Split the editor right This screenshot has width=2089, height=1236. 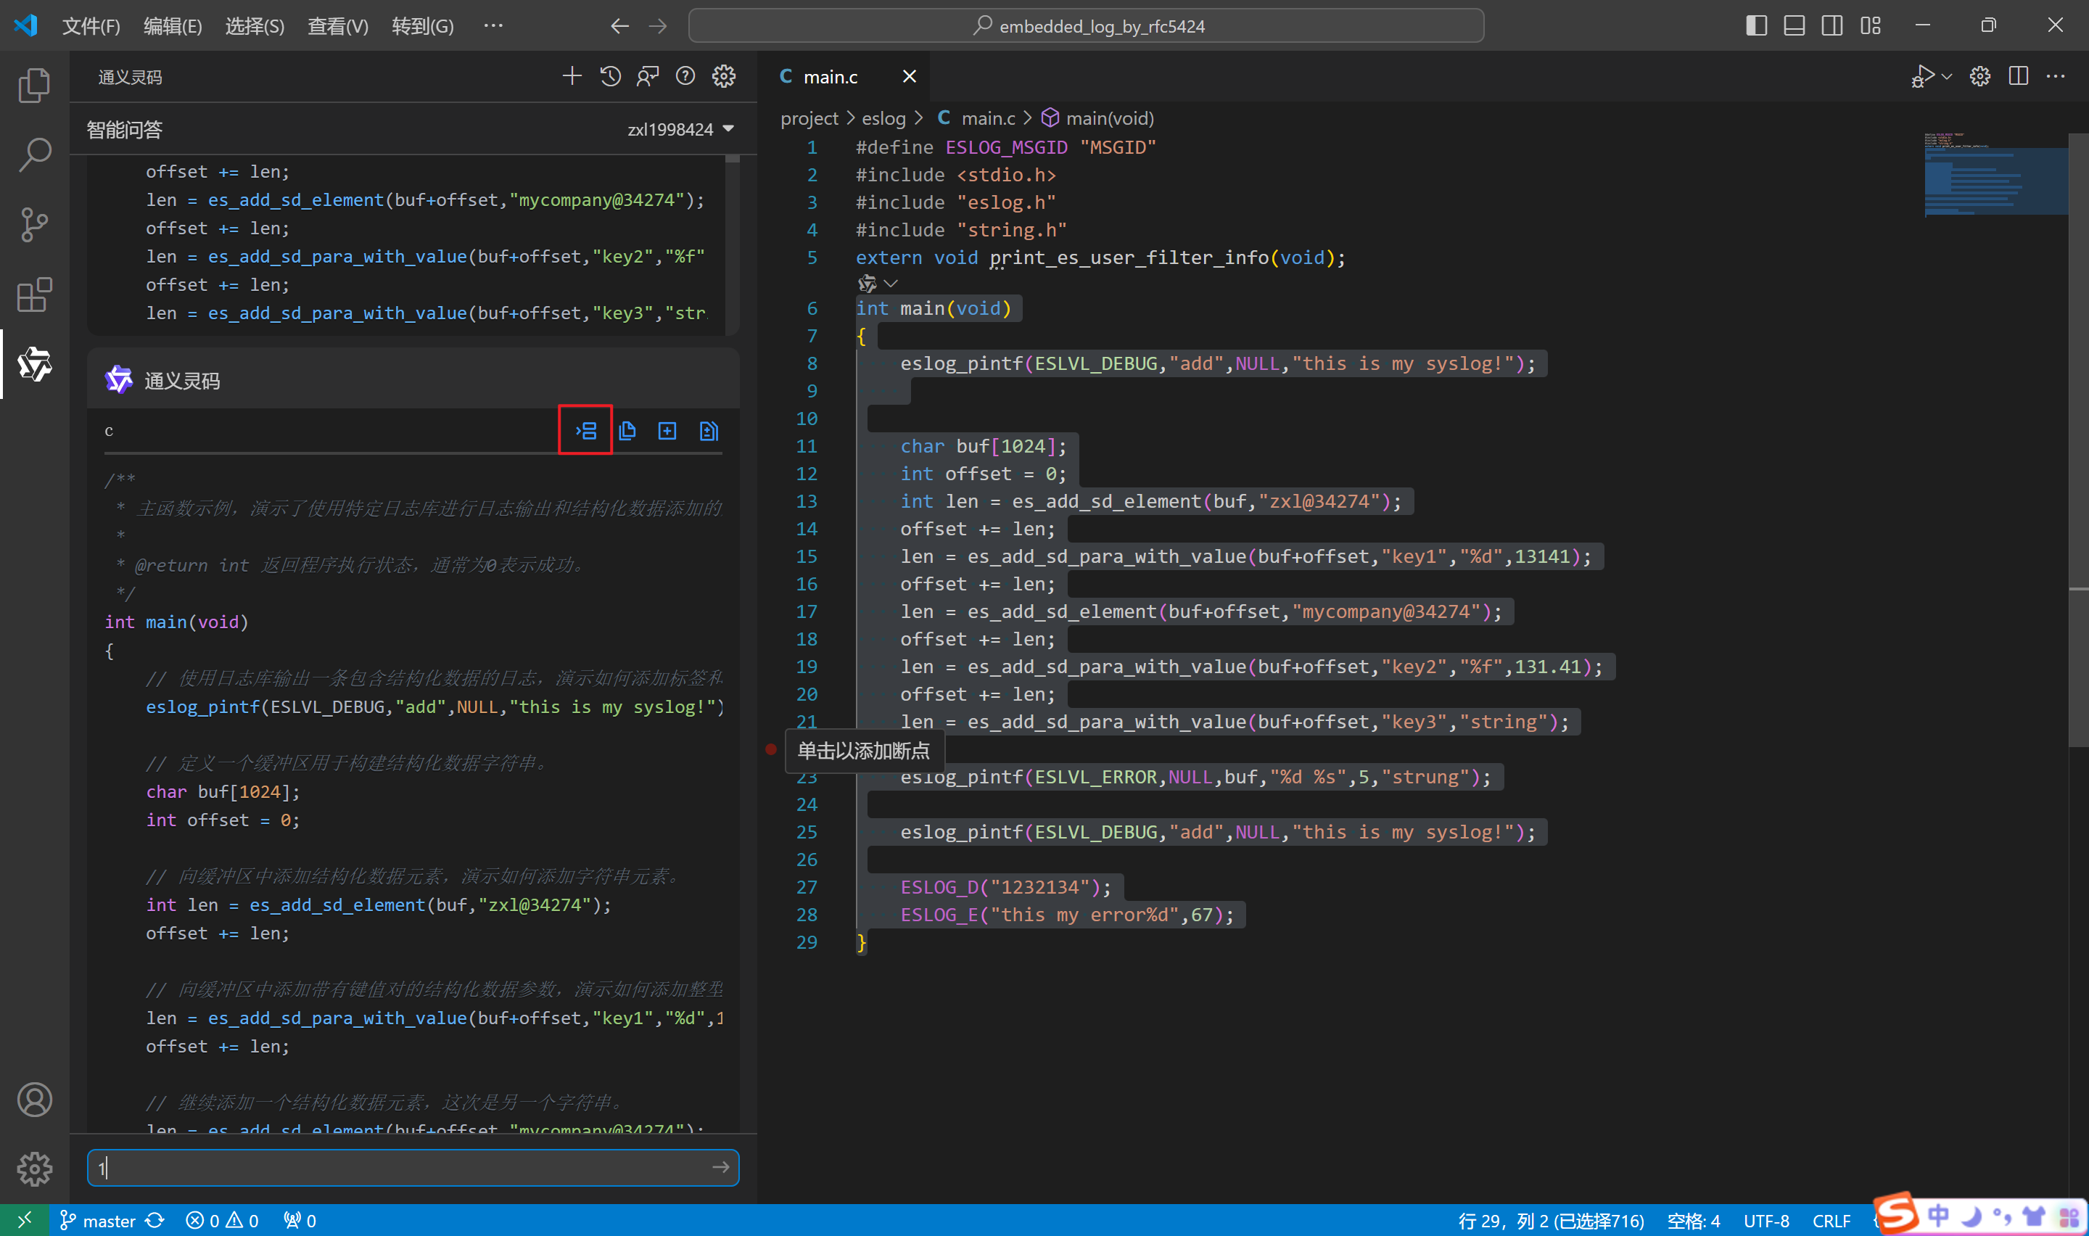tap(2018, 77)
